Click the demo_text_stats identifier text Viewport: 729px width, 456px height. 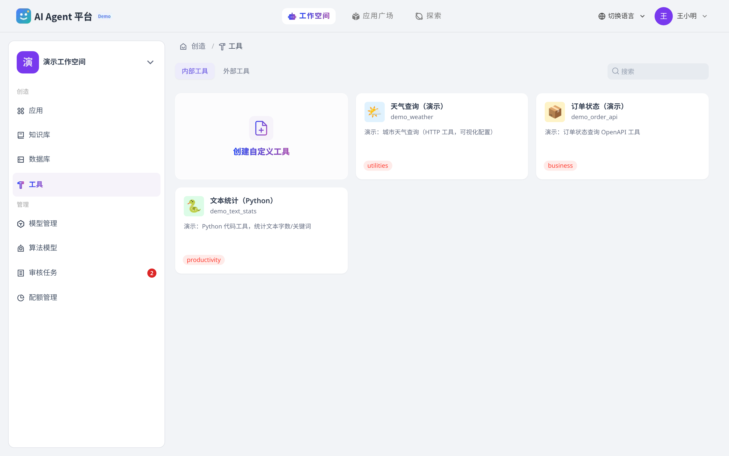click(233, 211)
